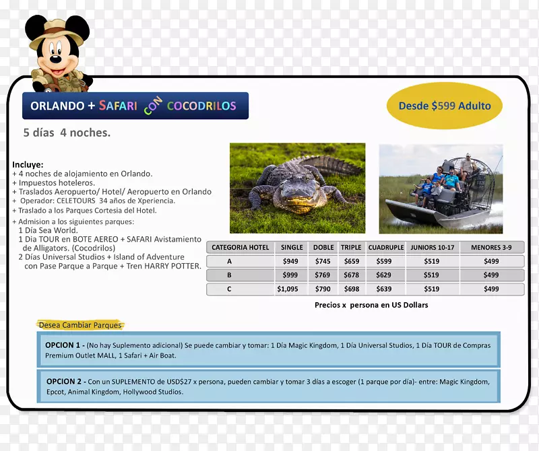Click the '$519' juniors price in row C
The image size is (539, 451).
(432, 289)
